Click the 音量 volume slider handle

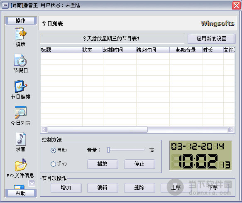[x=108, y=150]
